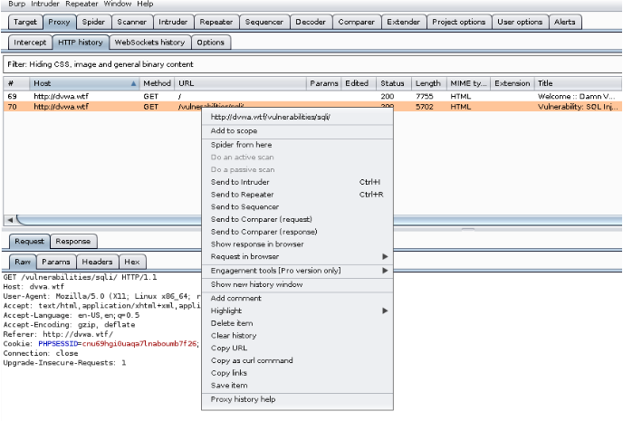Click the filter bar hiding CSS content
The image size is (623, 421).
[x=312, y=64]
